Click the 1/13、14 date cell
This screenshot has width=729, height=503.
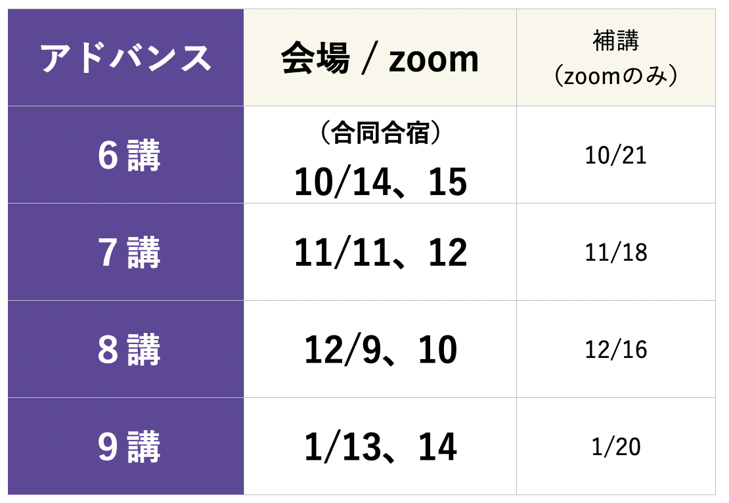tap(380, 447)
